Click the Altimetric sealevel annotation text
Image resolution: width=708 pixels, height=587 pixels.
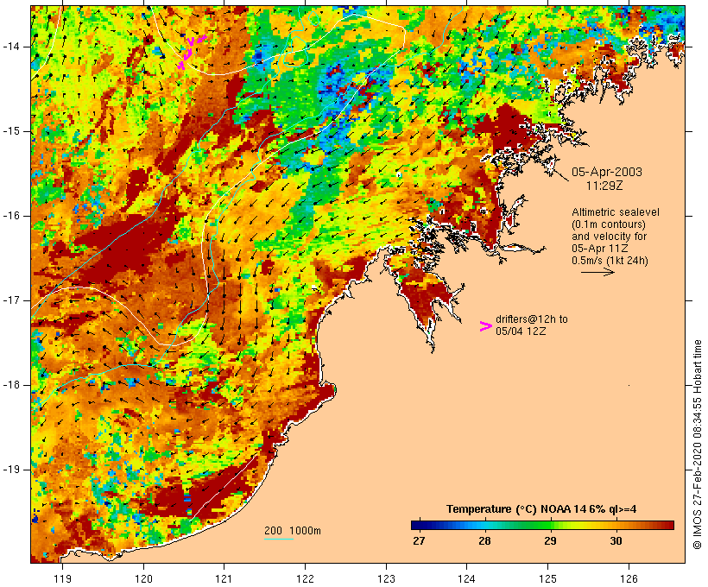(616, 212)
